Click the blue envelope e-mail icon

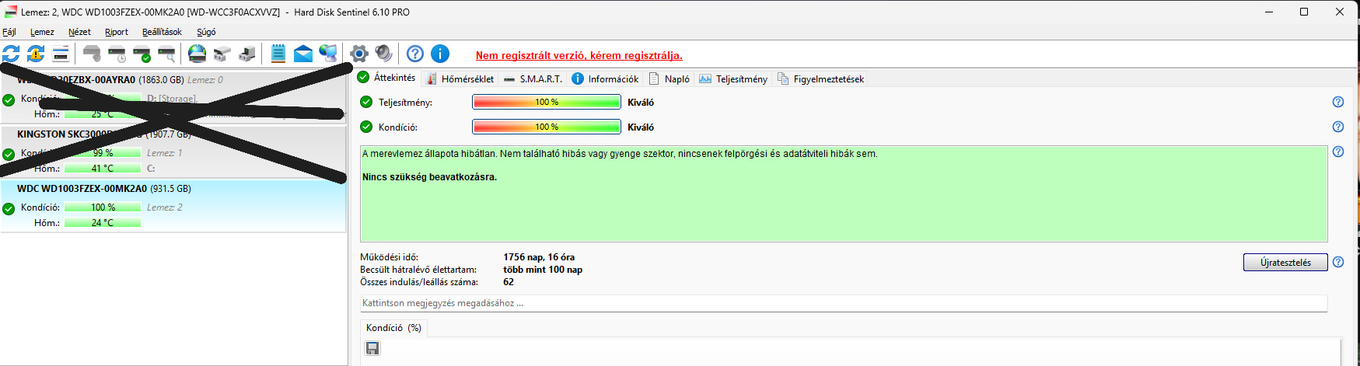[303, 54]
